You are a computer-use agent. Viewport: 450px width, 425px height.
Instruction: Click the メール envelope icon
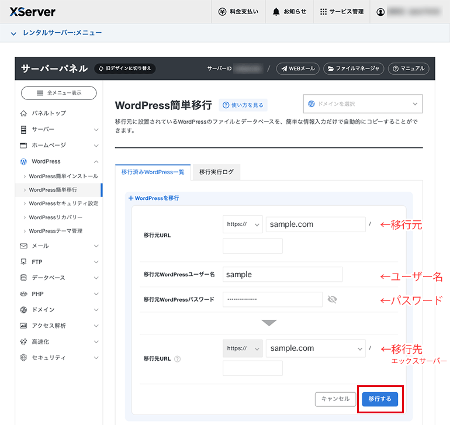click(23, 246)
